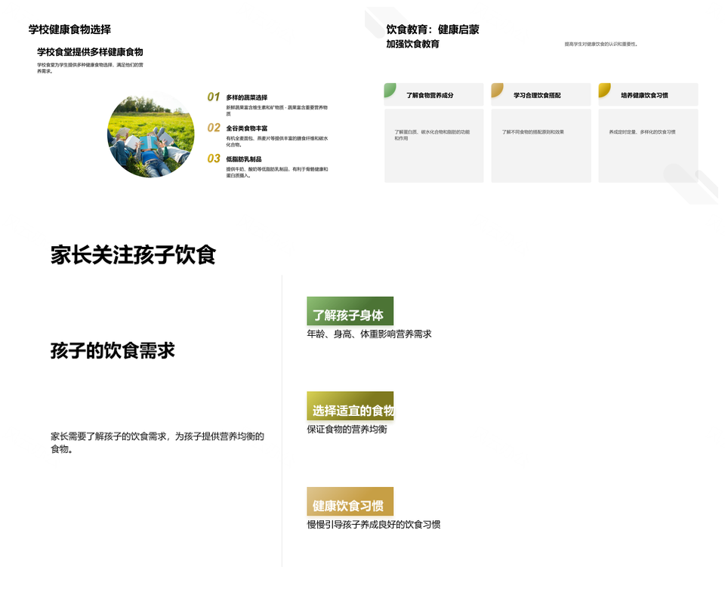The width and height of the screenshot is (725, 616).
Task: Click the yellow leaf icon above 学习合理饮食搭配
Action: [x=498, y=89]
